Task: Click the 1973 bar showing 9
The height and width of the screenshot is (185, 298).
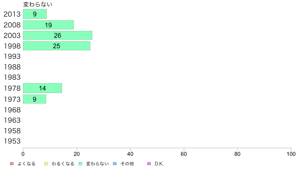Action: click(35, 99)
